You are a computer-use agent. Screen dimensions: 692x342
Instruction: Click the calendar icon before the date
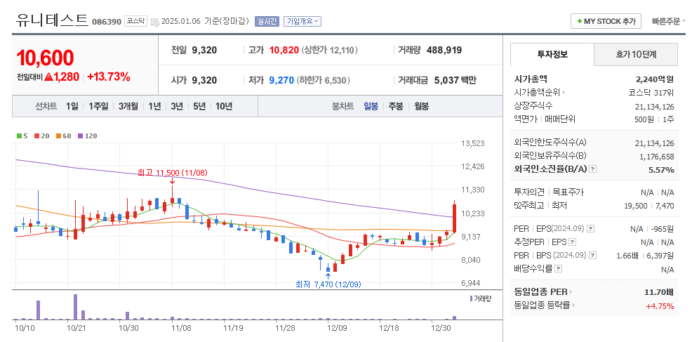(155, 21)
